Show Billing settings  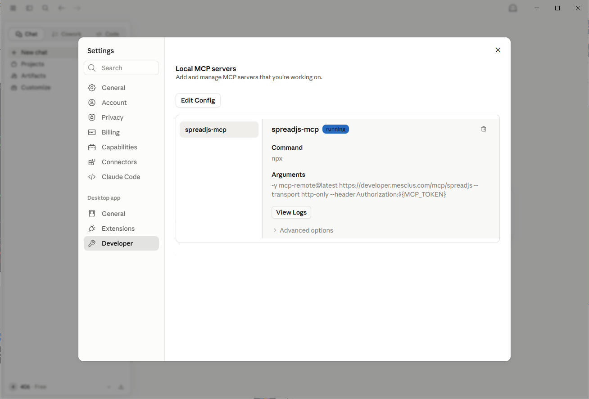click(x=121, y=132)
